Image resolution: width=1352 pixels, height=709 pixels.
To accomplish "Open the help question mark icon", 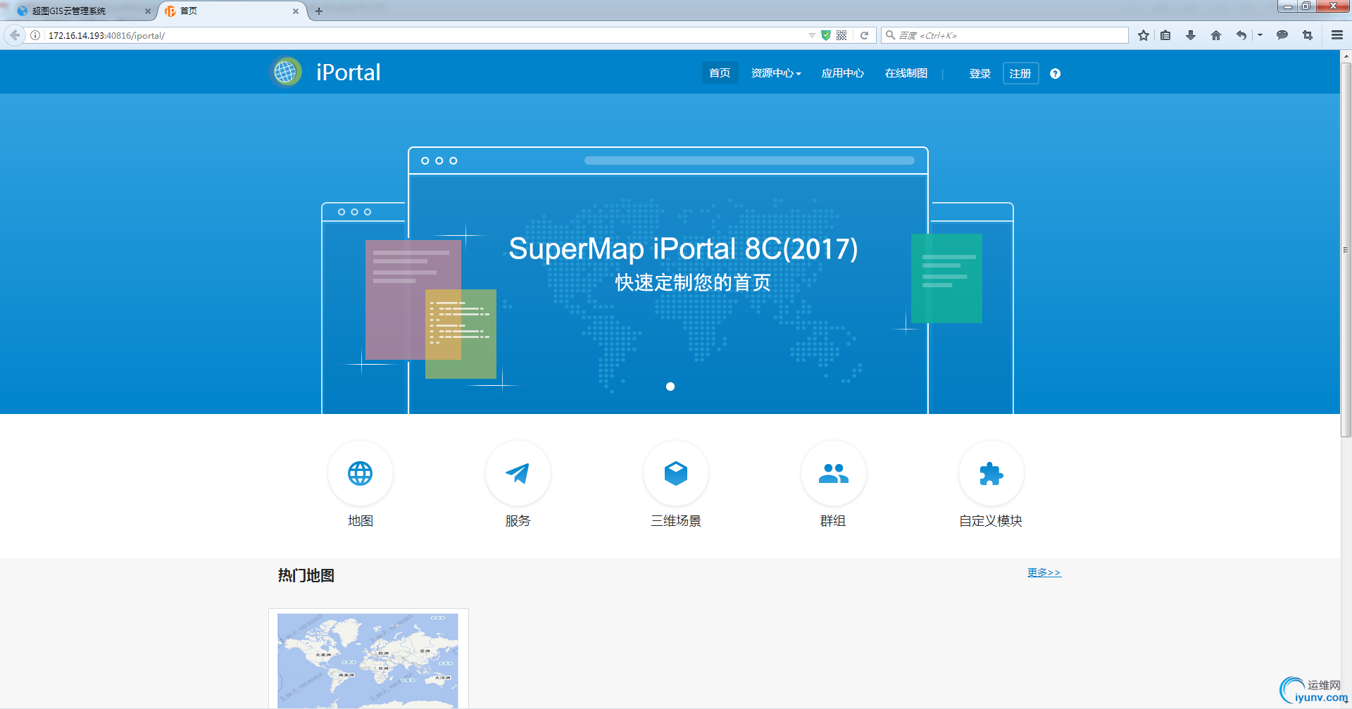I will coord(1055,73).
